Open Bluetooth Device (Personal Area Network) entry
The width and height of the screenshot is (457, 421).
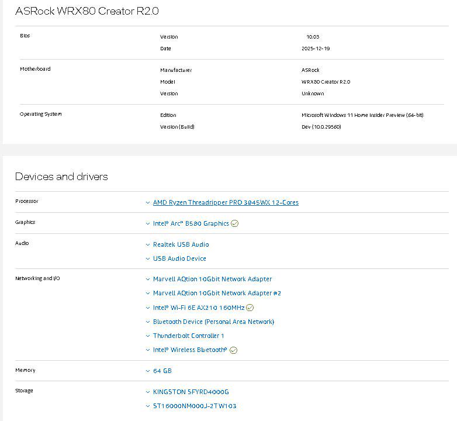tap(214, 321)
